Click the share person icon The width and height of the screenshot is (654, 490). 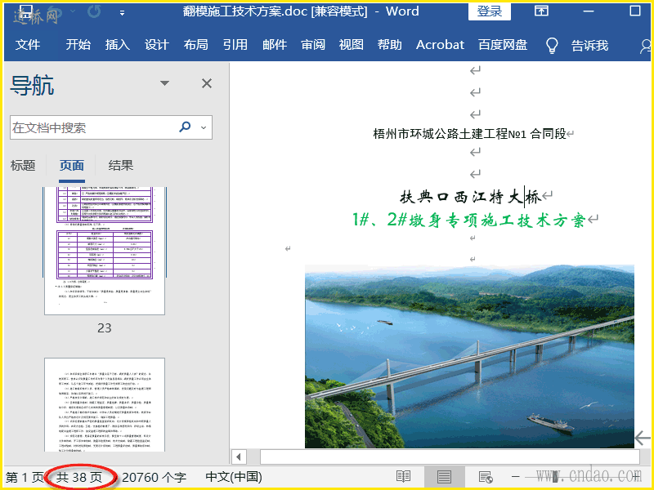646,46
